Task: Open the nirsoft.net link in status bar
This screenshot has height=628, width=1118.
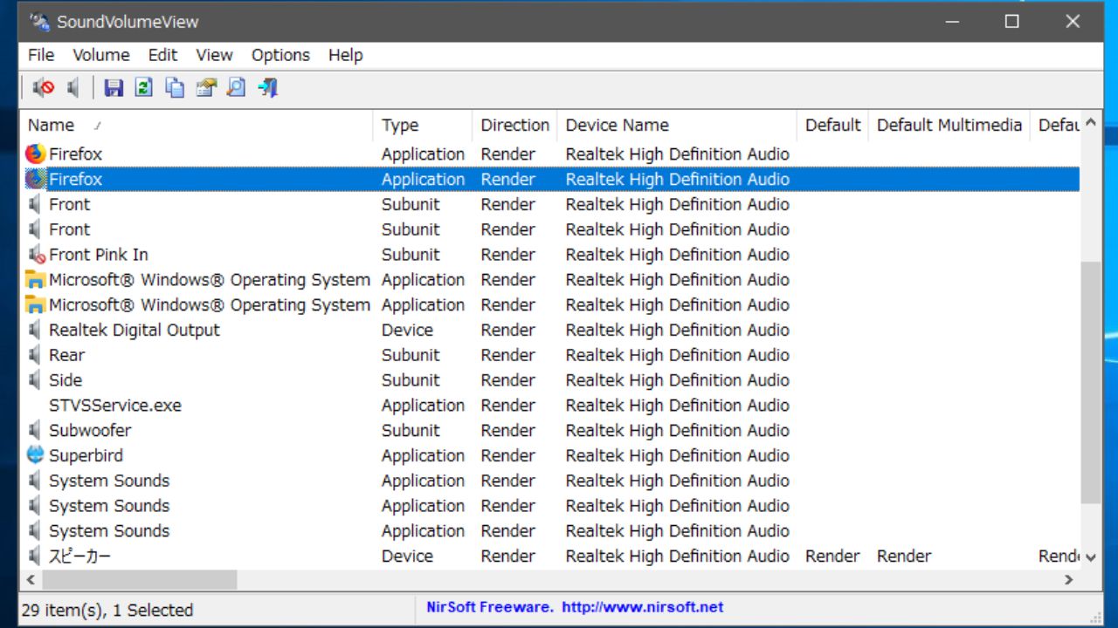Action: click(643, 607)
